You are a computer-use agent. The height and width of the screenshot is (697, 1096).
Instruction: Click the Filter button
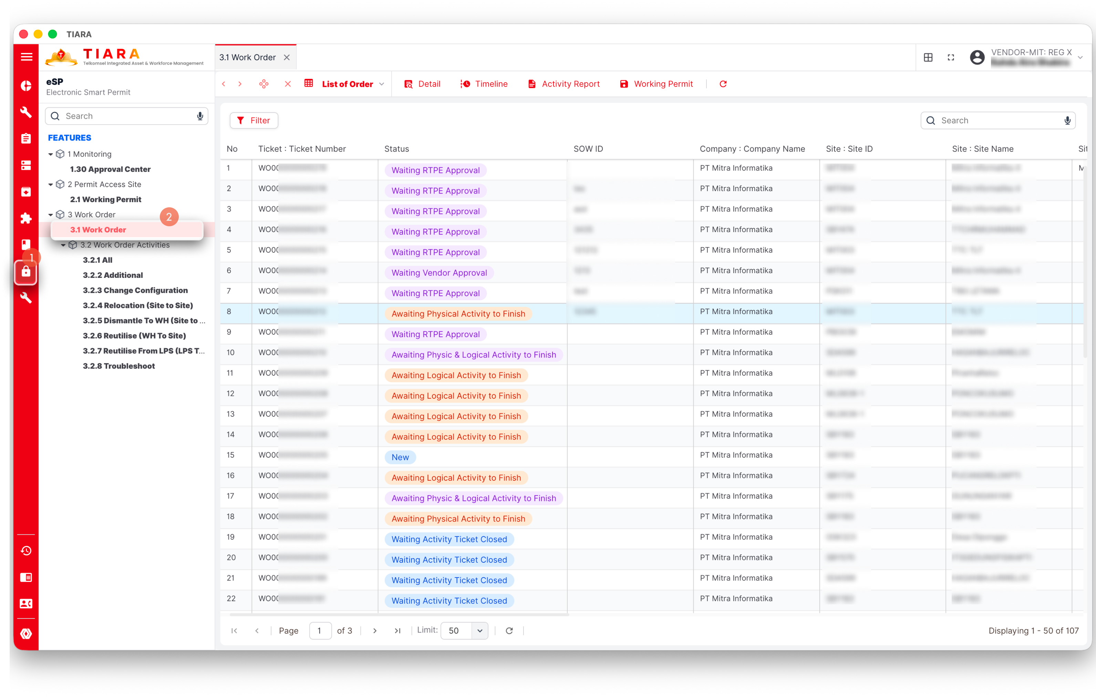pyautogui.click(x=254, y=121)
